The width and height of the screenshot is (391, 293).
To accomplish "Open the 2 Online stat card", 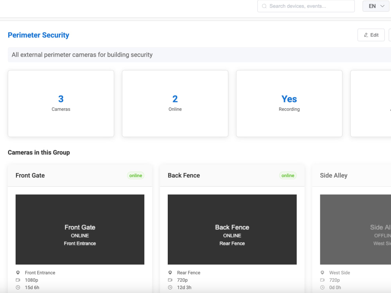I will [x=175, y=104].
